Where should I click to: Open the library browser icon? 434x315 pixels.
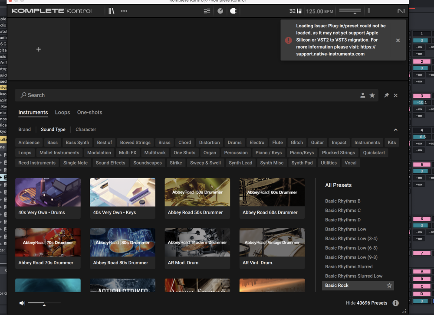[x=111, y=11]
